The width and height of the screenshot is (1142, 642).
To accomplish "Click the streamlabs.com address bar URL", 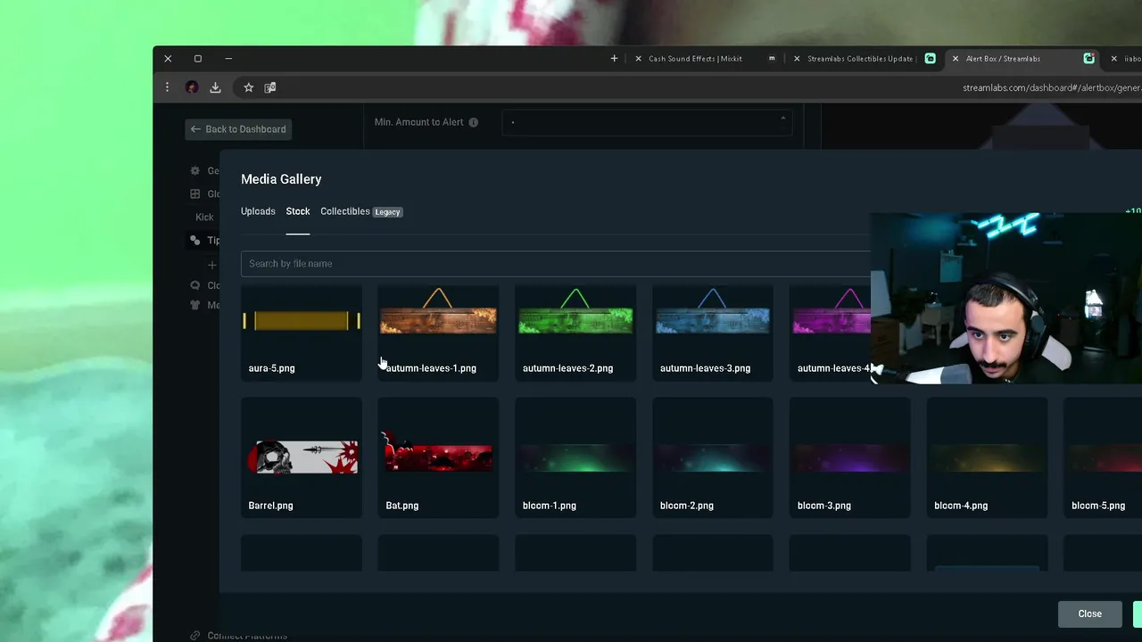I will (x=1052, y=88).
